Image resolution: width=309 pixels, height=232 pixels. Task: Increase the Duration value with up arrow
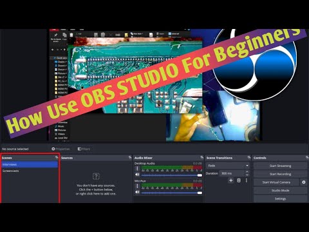click(247, 172)
